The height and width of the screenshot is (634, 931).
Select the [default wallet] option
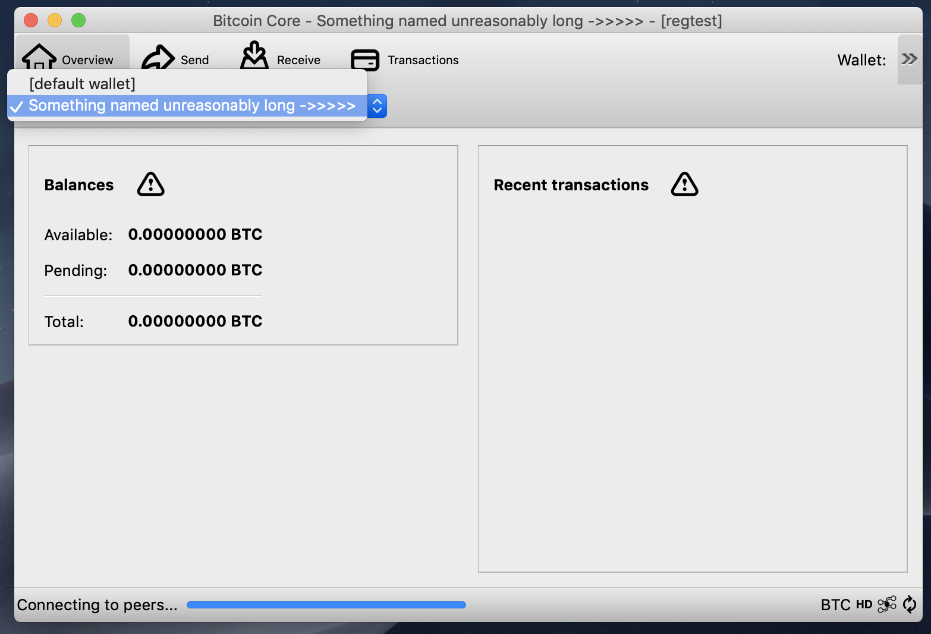click(187, 84)
